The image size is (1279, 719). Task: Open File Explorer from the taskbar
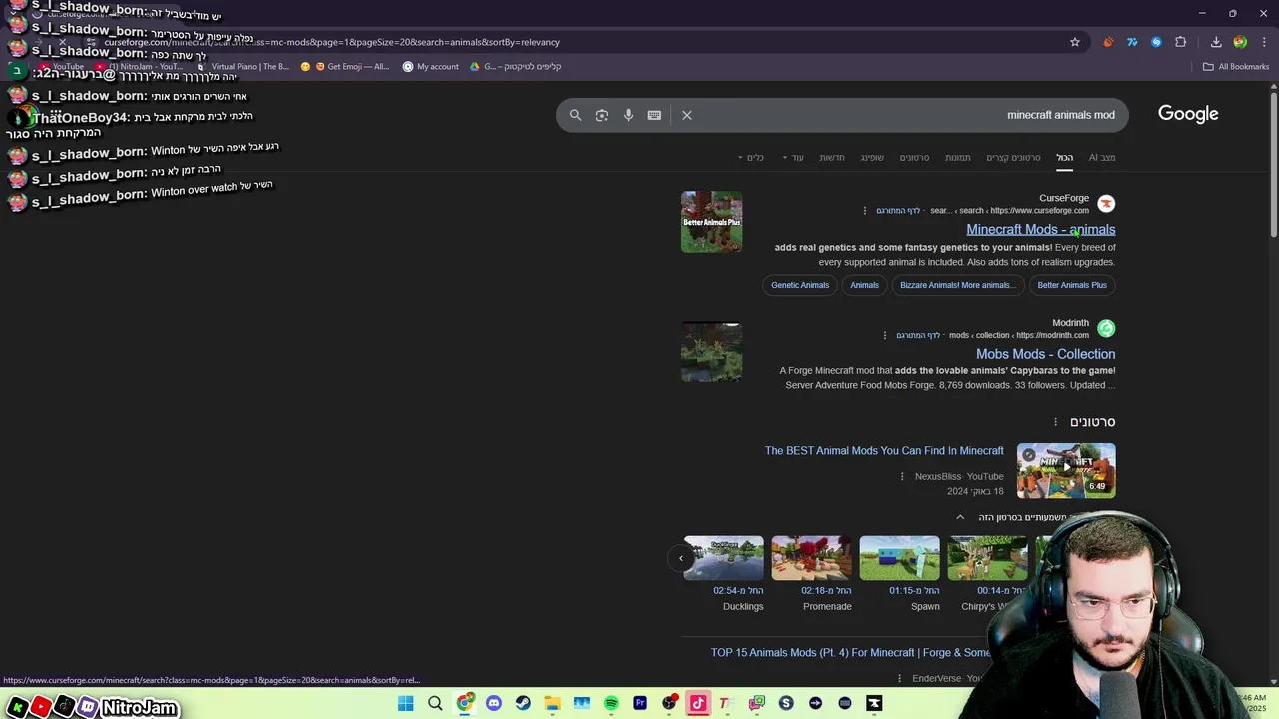coord(552,704)
